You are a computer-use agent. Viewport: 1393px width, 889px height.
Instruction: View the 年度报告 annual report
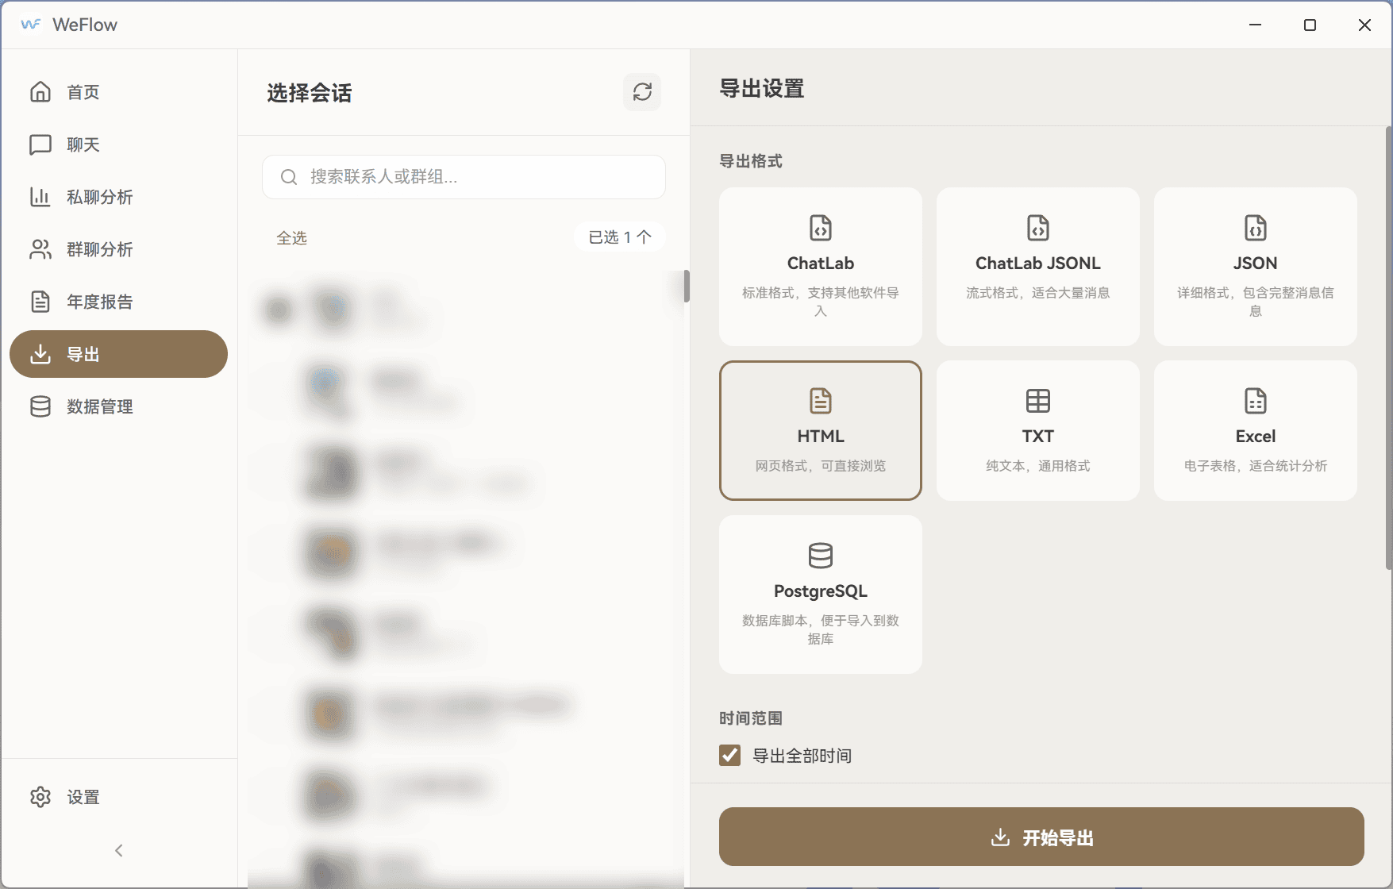click(99, 302)
